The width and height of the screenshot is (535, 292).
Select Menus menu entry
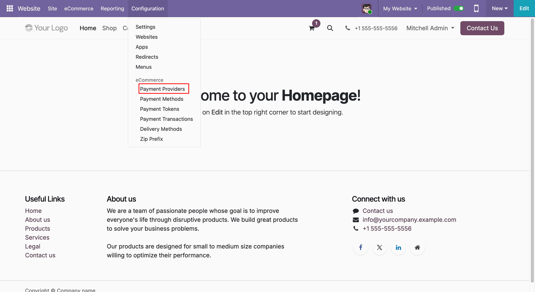[144, 67]
